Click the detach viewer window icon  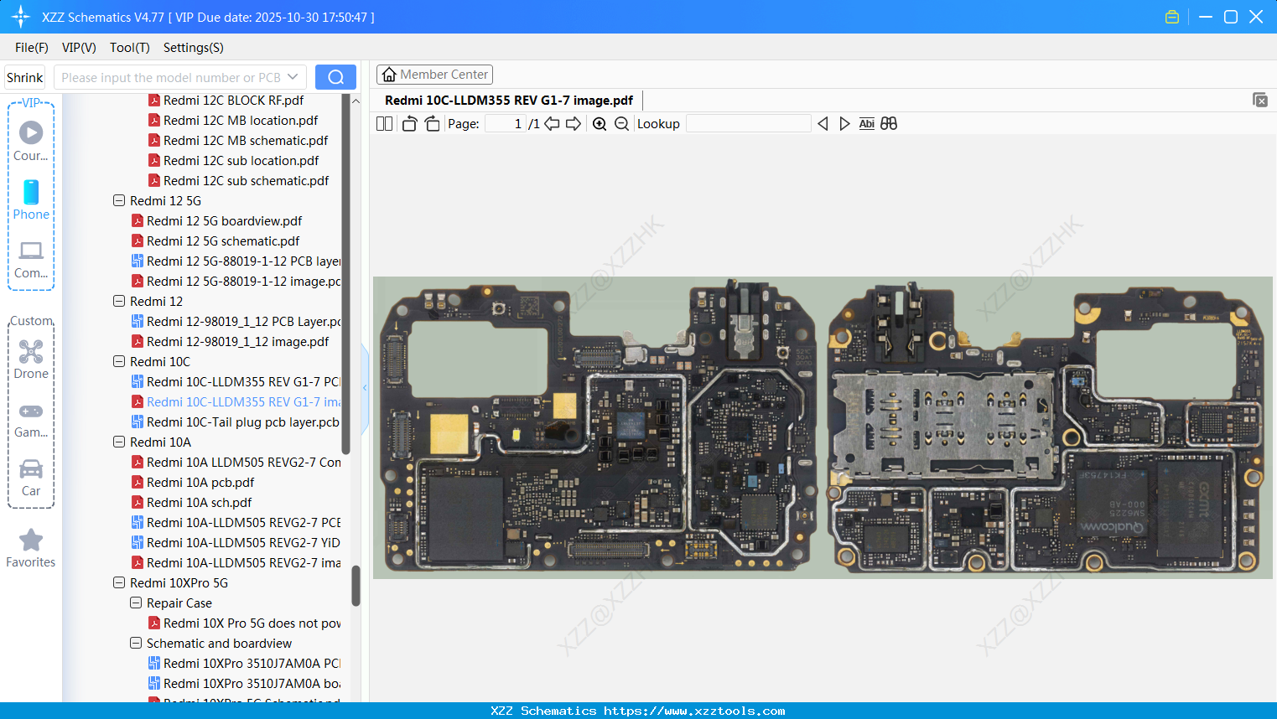click(1259, 100)
